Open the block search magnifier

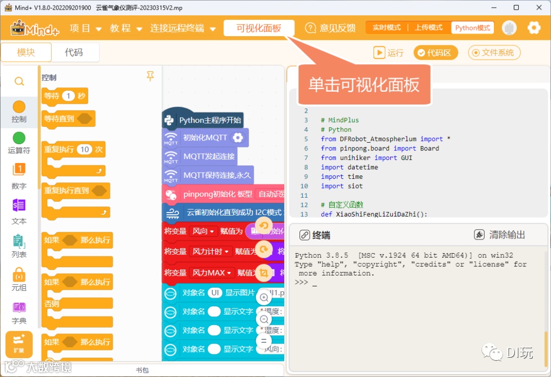click(x=19, y=82)
